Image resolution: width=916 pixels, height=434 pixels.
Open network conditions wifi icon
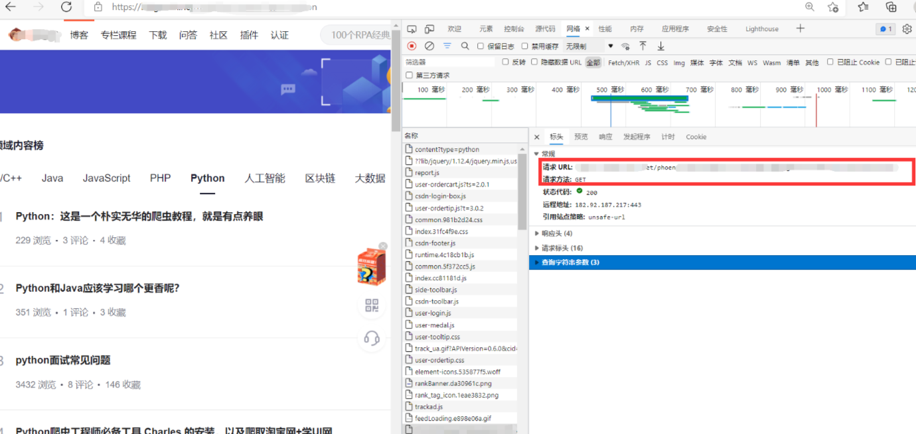(x=625, y=46)
